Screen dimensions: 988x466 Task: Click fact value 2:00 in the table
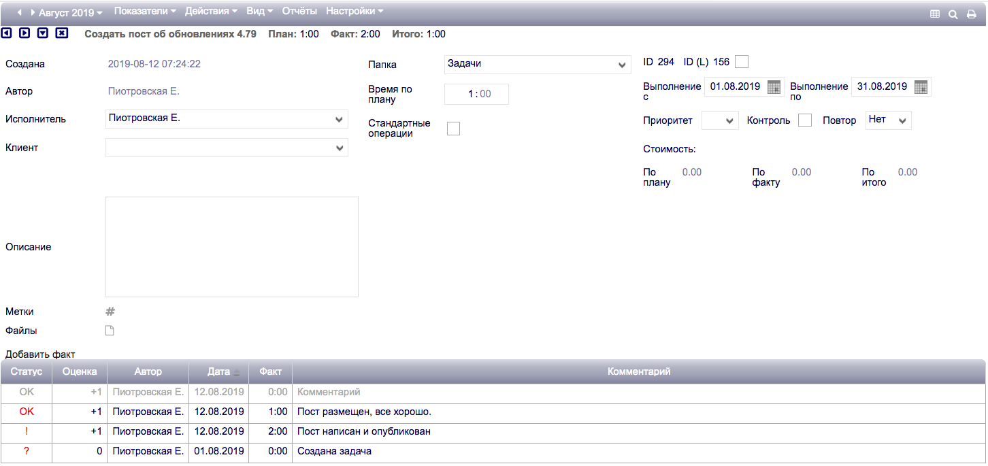(278, 431)
